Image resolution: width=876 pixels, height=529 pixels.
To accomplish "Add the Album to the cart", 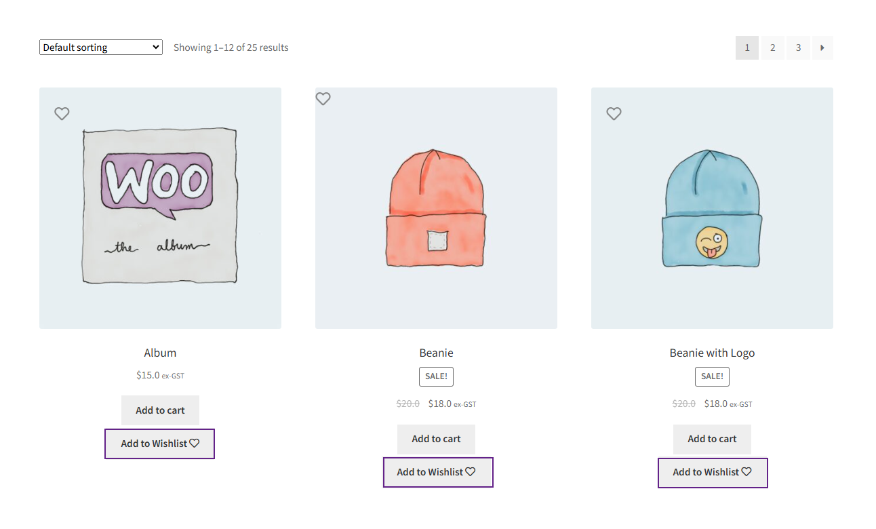I will coord(160,410).
